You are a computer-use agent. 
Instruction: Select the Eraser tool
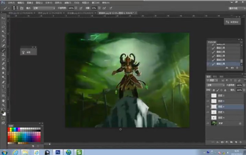[3, 64]
